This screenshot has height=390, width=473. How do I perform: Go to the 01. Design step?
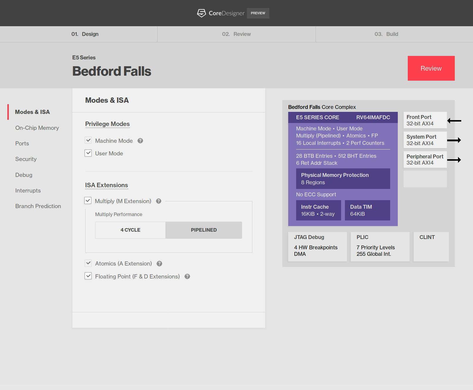[85, 34]
